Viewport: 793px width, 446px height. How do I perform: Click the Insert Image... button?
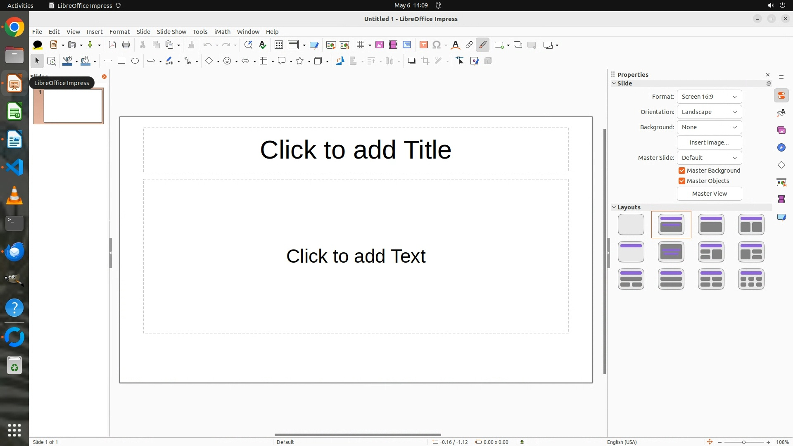coord(709,142)
